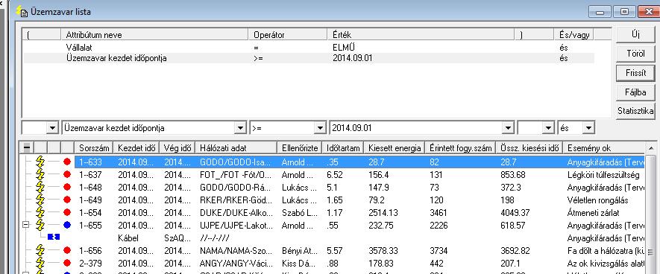Sort by Vég idő column header
Viewport: 660px width, 274px height.
[x=177, y=148]
